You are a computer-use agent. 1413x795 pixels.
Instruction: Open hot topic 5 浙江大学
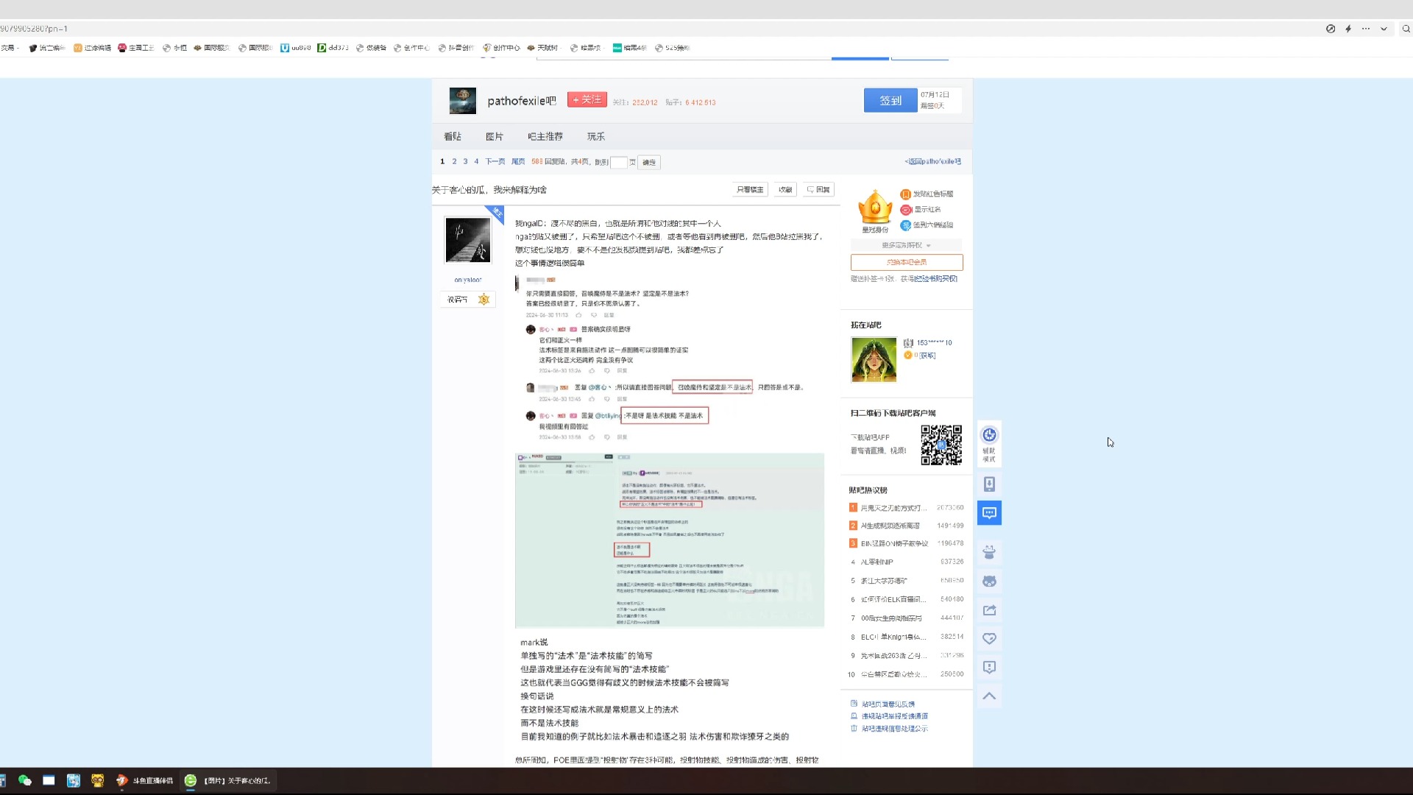click(884, 581)
